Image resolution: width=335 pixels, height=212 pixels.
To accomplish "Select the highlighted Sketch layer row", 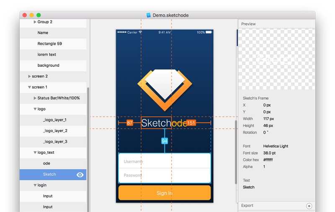I will pyautogui.click(x=53, y=175).
